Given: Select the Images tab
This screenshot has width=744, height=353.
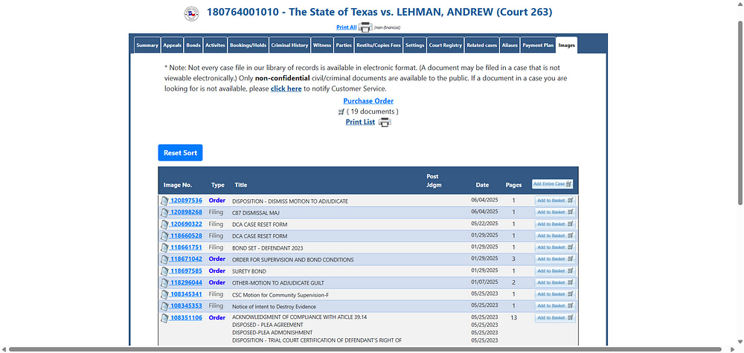Looking at the screenshot, I should (x=567, y=45).
